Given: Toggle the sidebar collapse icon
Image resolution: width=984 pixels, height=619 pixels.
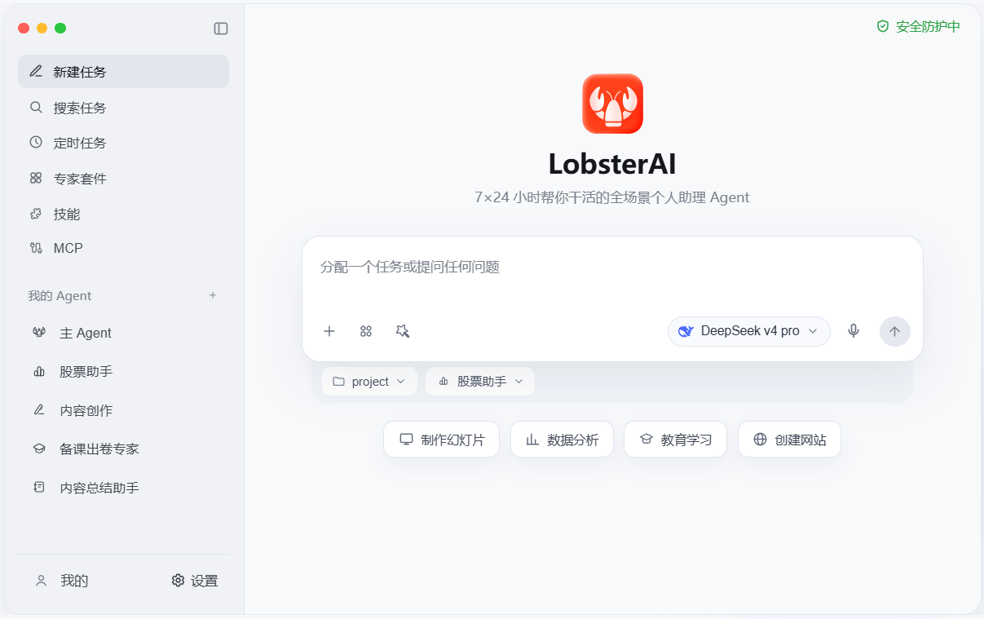Looking at the screenshot, I should coord(221,29).
